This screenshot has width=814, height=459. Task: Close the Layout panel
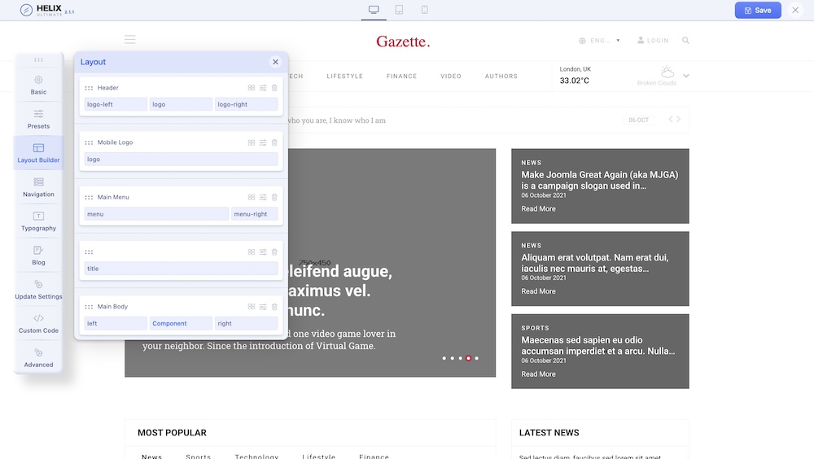[x=275, y=62]
